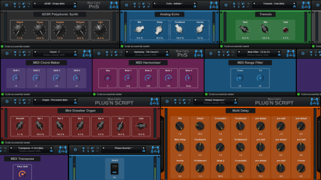Click the Blue Cat logo on MIDI Harmonizer

199,53
